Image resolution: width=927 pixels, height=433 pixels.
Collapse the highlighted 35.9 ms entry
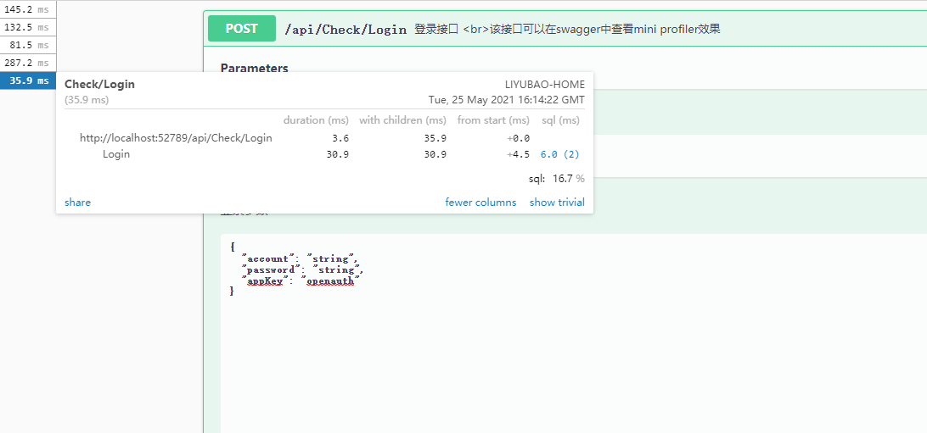(27, 81)
